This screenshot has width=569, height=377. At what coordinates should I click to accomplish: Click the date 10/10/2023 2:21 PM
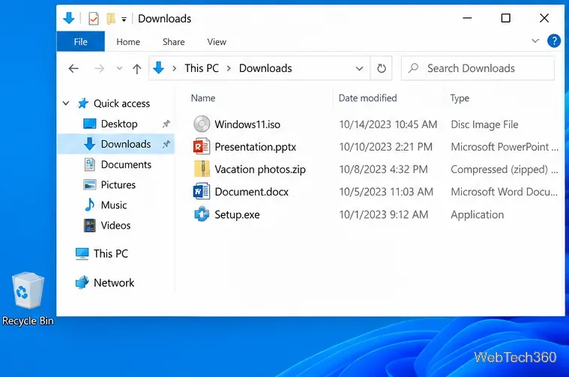pos(386,147)
